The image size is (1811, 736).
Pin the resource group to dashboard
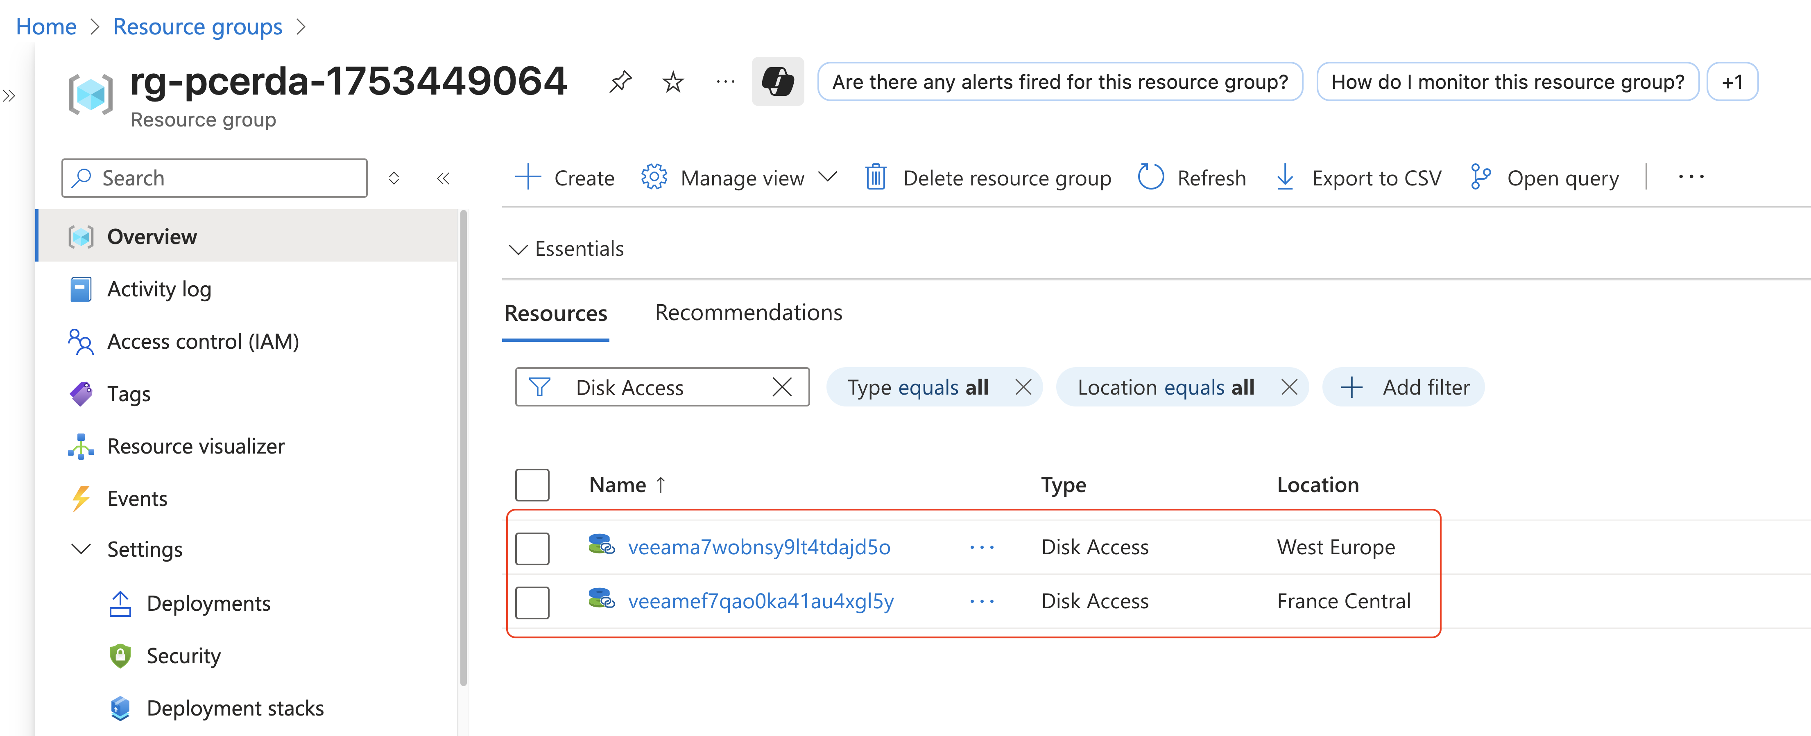620,82
